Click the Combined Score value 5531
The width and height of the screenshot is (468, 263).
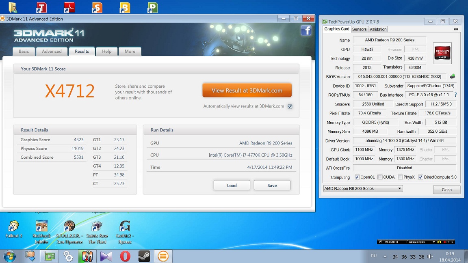(x=78, y=157)
